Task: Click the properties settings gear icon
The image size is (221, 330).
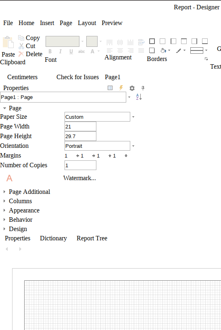Action: coord(132,88)
